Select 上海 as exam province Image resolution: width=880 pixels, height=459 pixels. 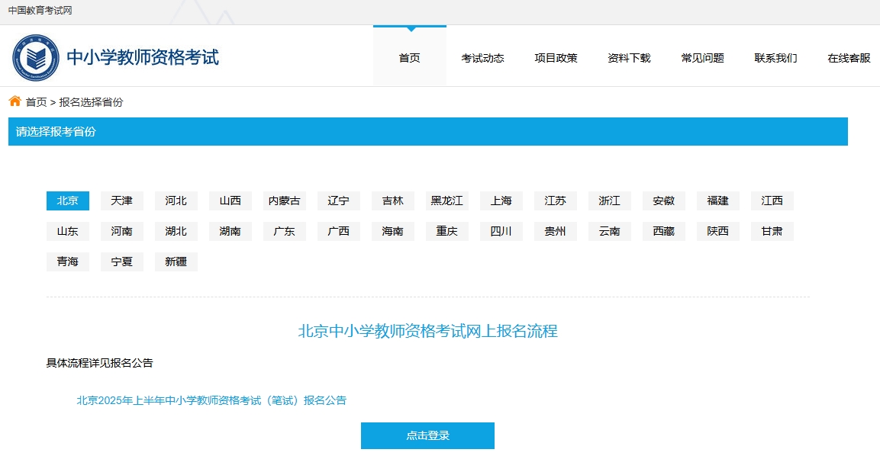(x=501, y=201)
